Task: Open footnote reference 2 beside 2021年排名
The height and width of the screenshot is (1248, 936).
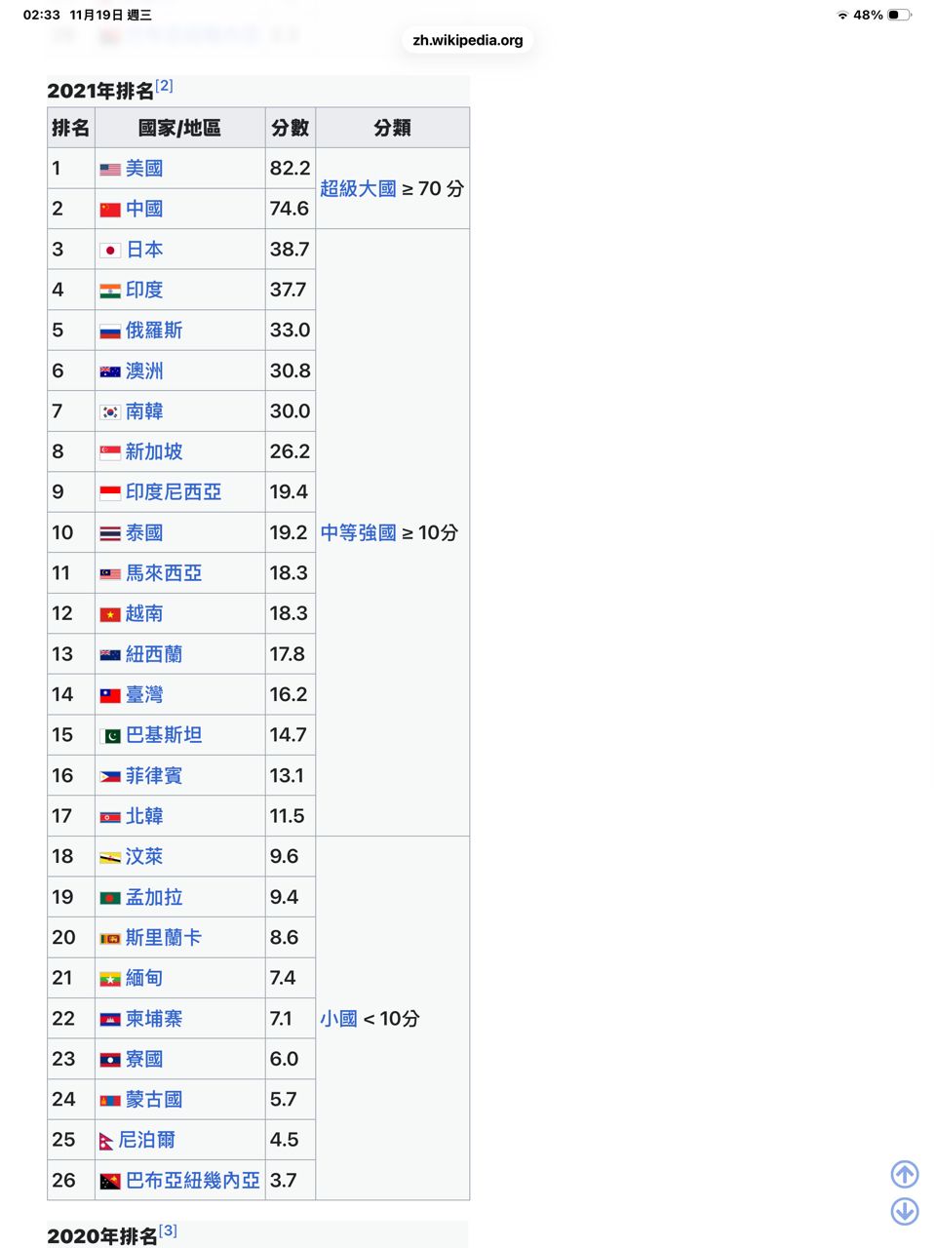Action: pyautogui.click(x=165, y=86)
